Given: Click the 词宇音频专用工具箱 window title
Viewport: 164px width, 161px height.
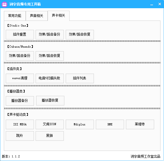Looking at the screenshot, I should coord(25,4).
